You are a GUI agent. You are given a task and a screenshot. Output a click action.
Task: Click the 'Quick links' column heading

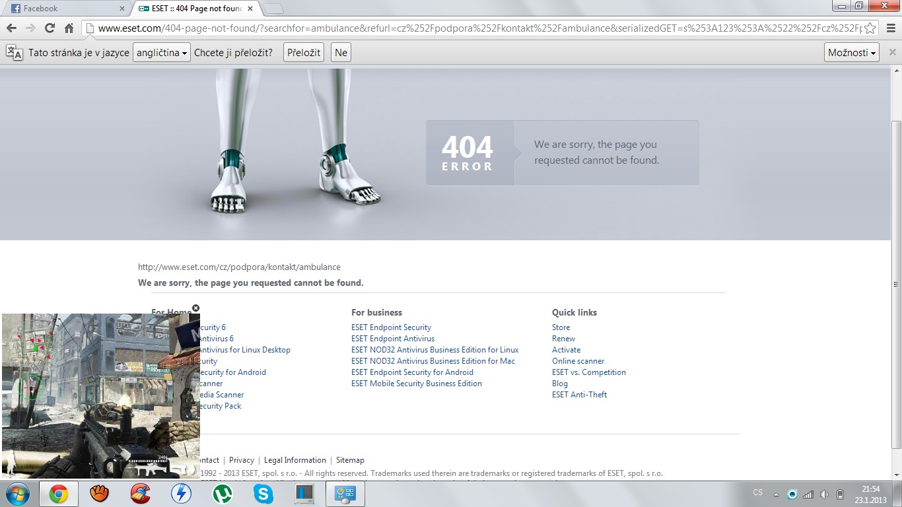pyautogui.click(x=574, y=312)
